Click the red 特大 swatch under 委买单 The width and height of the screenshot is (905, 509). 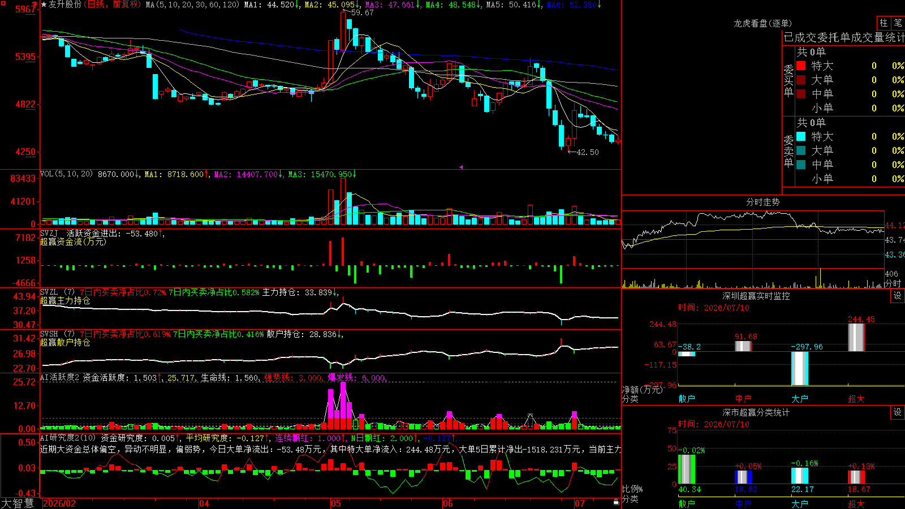point(801,66)
